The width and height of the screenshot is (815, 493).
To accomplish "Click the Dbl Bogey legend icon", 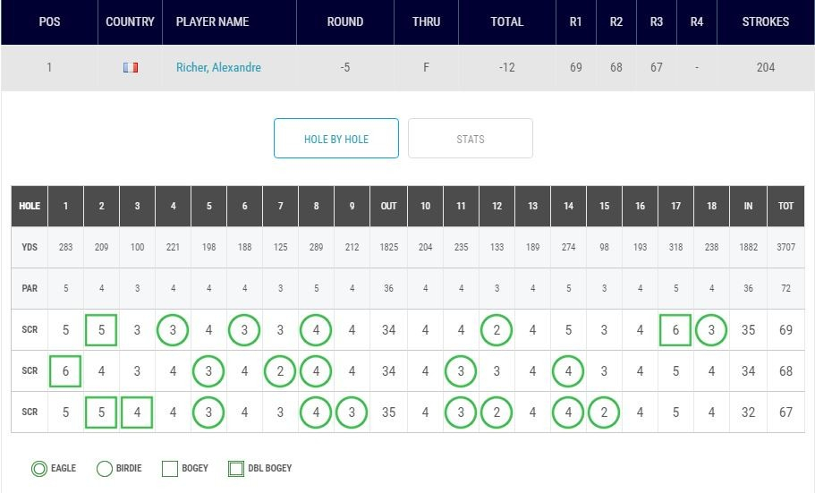I will [x=236, y=469].
